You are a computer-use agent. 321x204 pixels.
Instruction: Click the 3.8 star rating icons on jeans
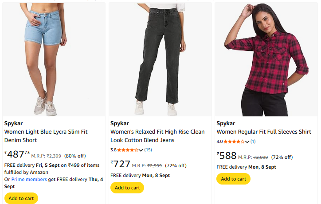[128, 150]
